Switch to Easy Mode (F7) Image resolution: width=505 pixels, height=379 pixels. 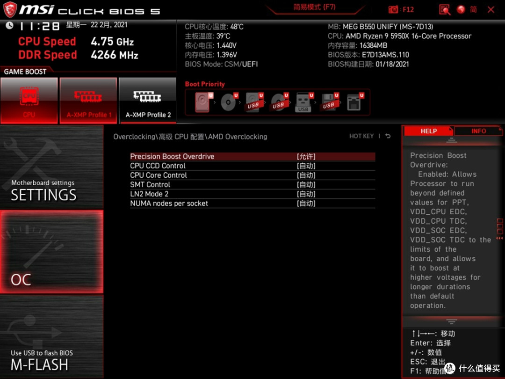click(x=314, y=7)
